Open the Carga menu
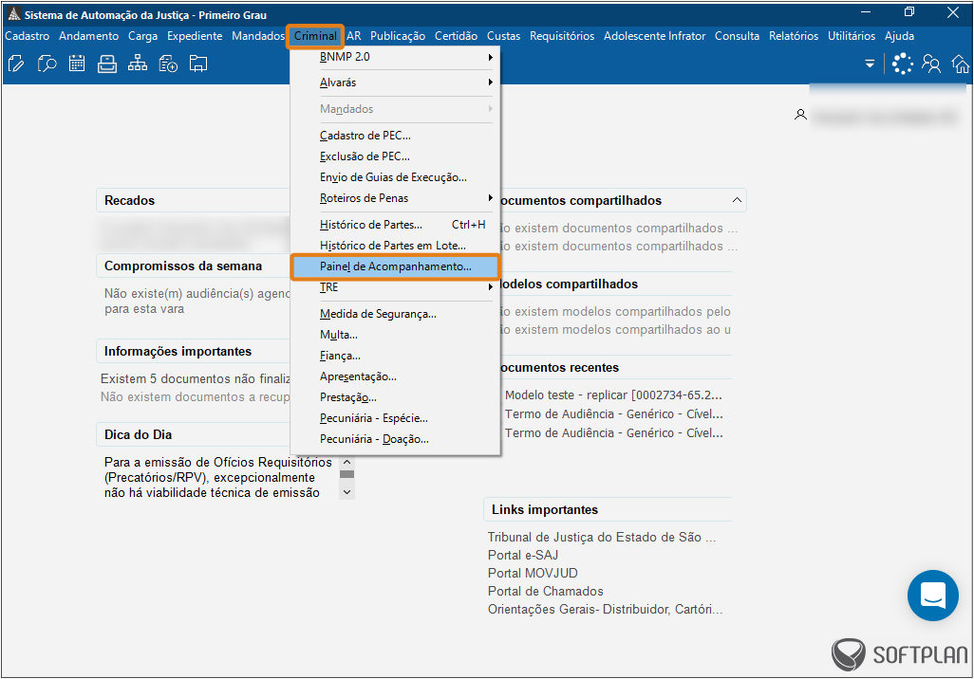 pos(142,36)
